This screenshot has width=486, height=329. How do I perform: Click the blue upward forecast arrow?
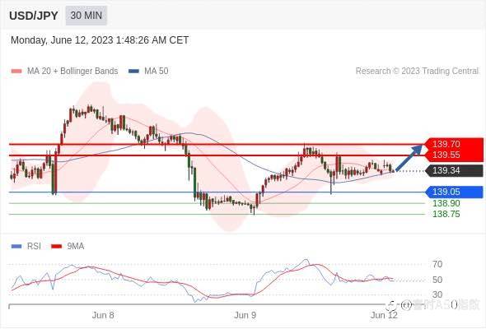pyautogui.click(x=409, y=158)
